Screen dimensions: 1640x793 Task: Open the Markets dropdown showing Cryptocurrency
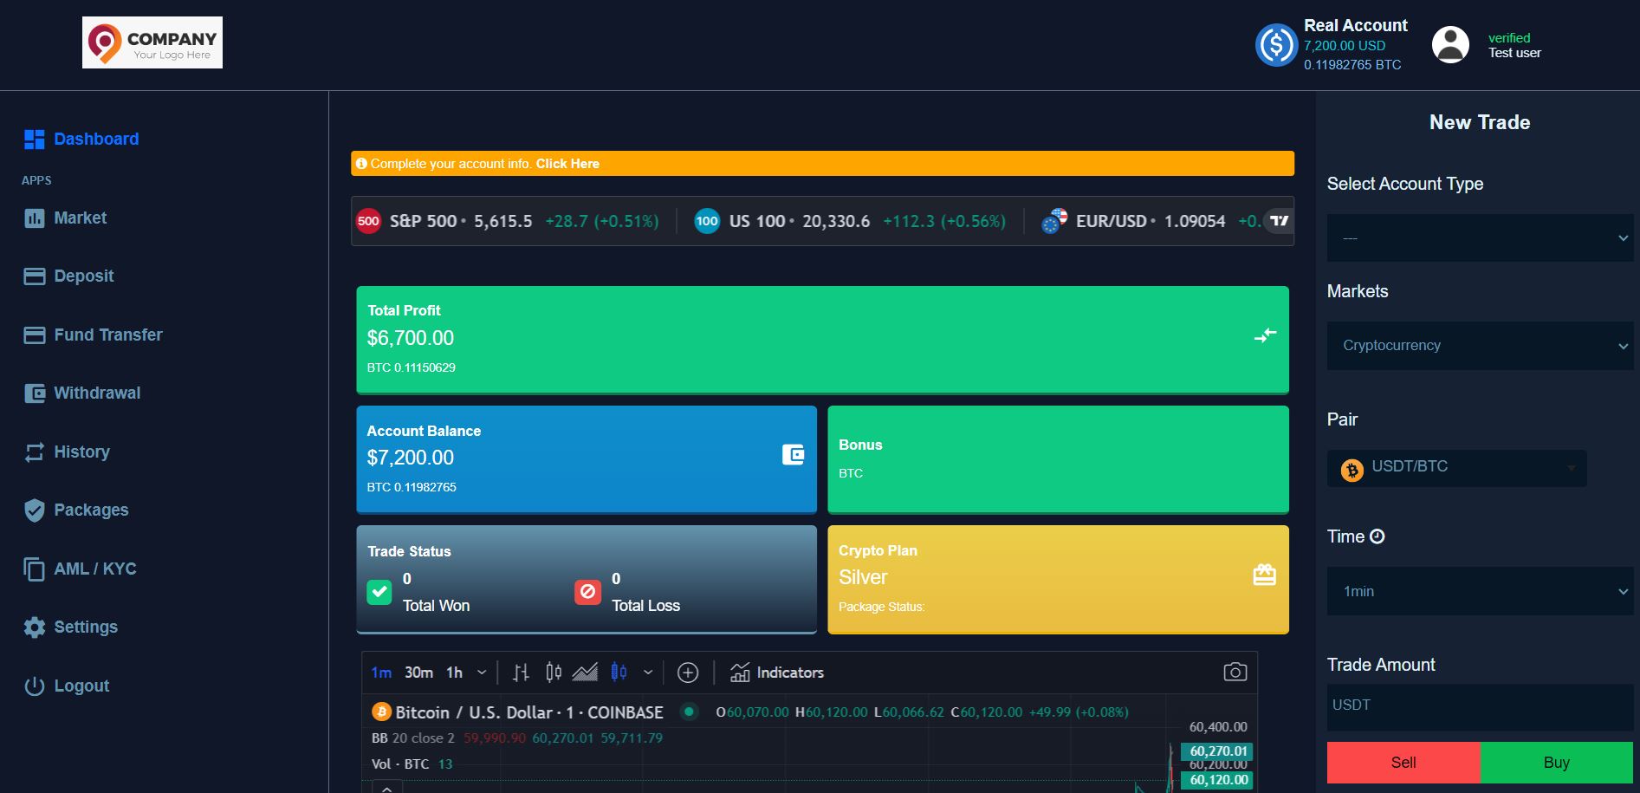click(x=1479, y=346)
